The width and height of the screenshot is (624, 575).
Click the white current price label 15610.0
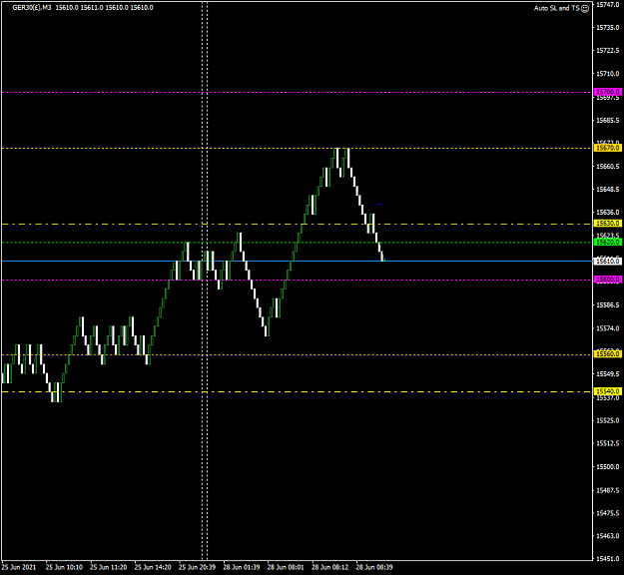[x=607, y=261]
